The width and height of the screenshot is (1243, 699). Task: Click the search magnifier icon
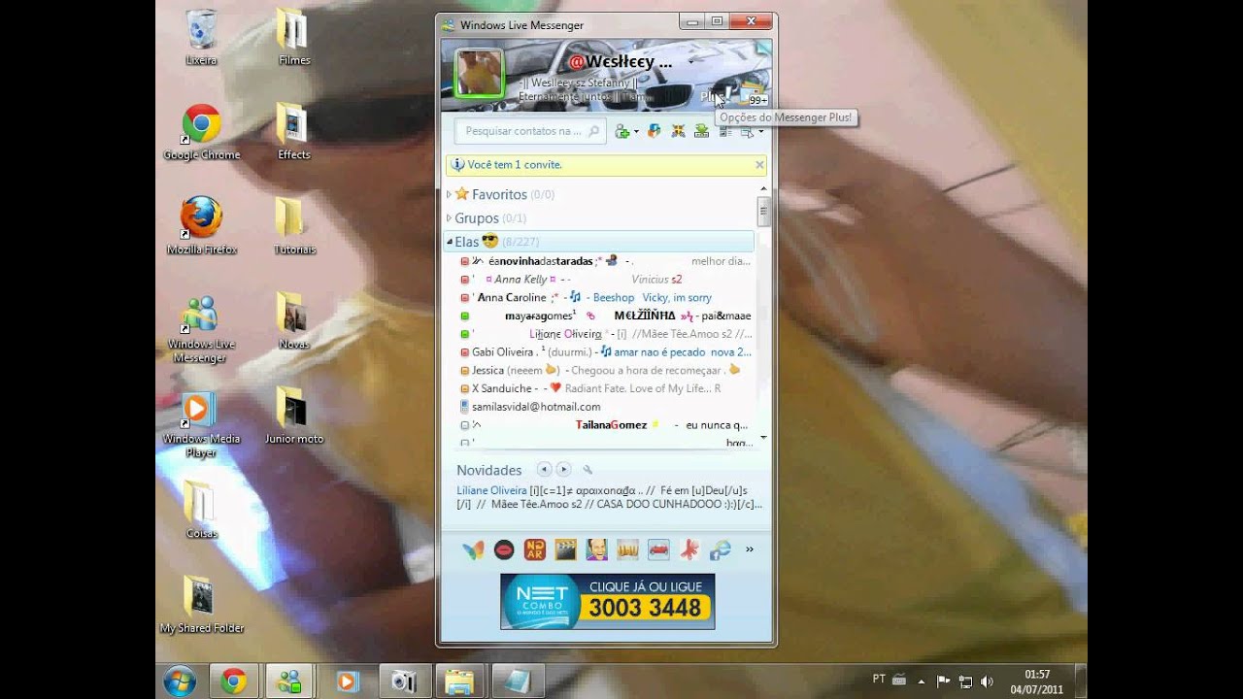[x=594, y=131]
